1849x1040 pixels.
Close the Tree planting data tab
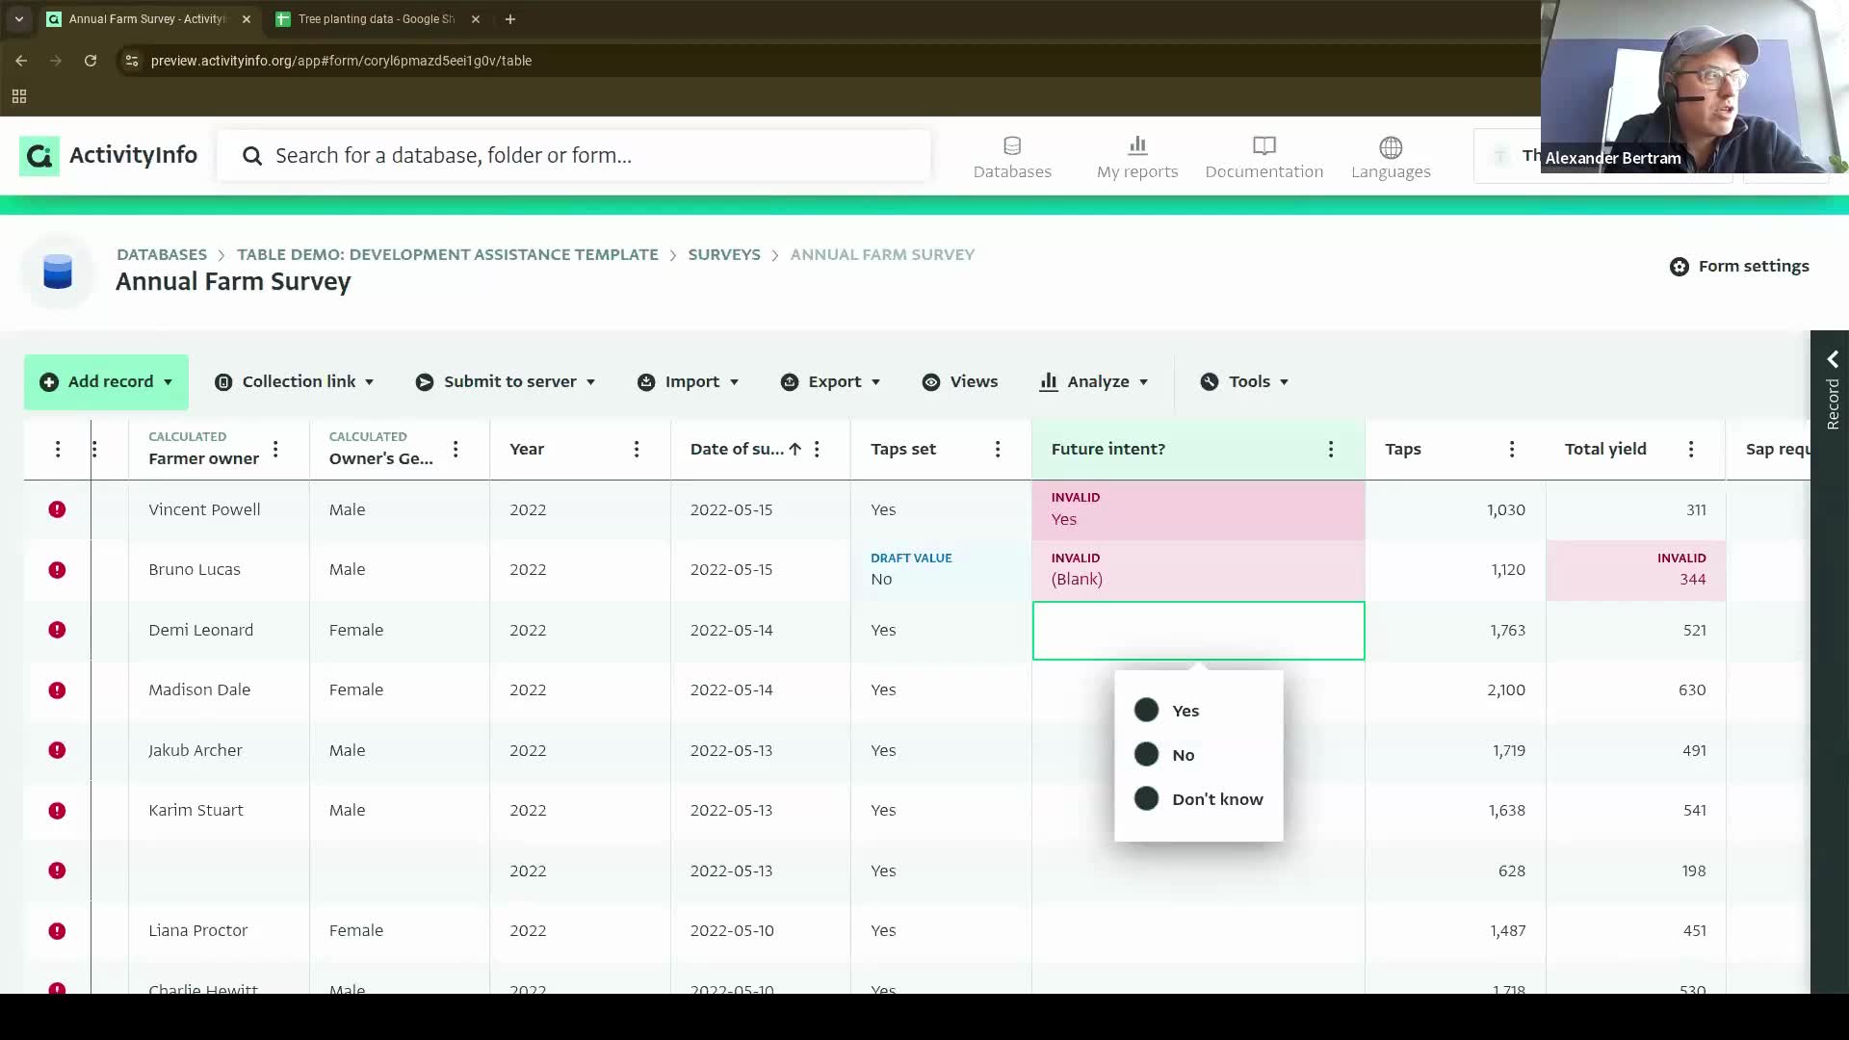tap(475, 19)
